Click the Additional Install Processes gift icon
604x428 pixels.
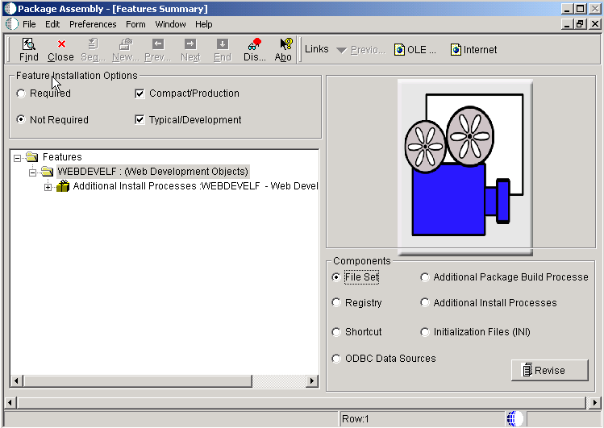[x=63, y=186]
